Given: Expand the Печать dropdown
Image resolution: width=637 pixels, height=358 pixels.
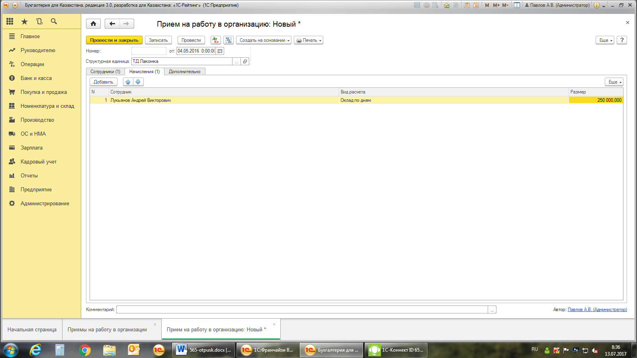Looking at the screenshot, I should (x=309, y=40).
